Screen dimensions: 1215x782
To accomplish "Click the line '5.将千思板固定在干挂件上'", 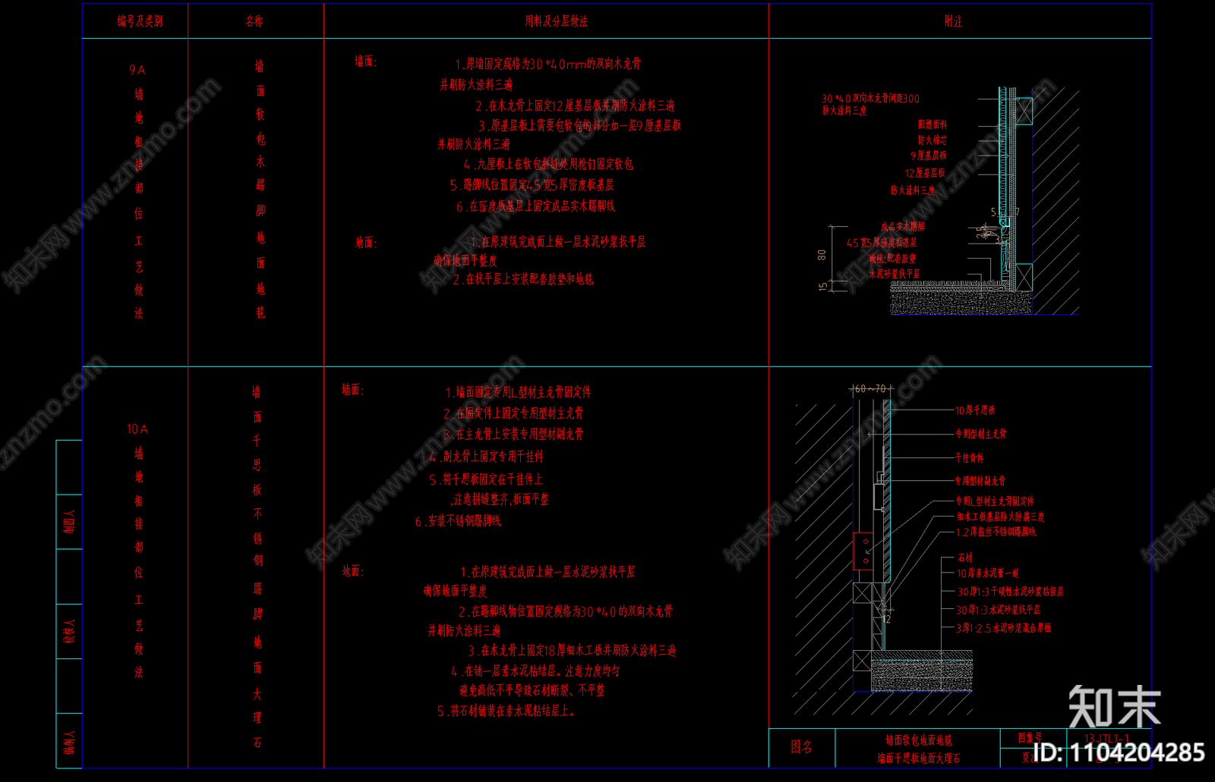I will 486,480.
